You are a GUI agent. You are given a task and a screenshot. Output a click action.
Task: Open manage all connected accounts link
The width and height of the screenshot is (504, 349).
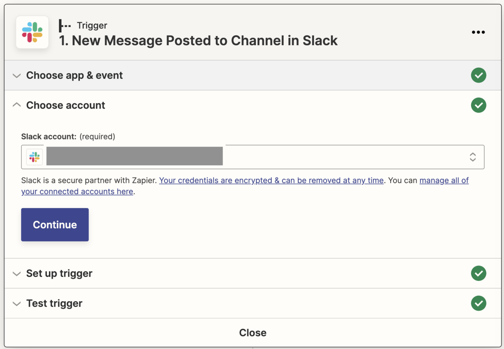444,181
